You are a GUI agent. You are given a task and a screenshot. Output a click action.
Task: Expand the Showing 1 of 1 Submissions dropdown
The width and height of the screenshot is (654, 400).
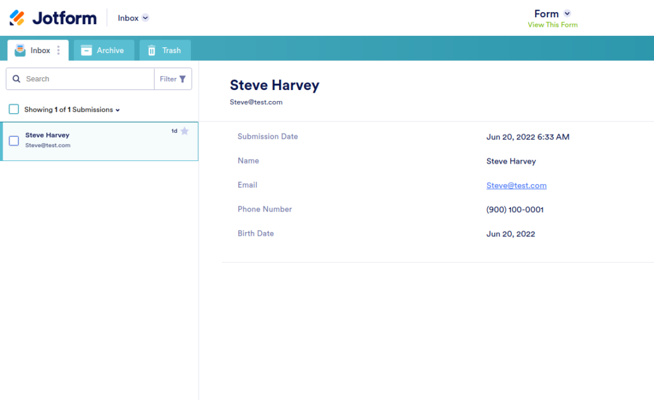[x=118, y=110]
